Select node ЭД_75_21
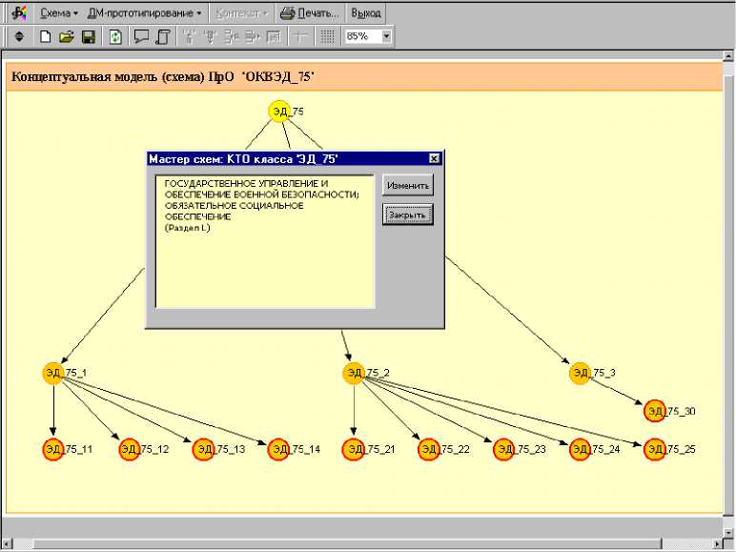 tap(354, 449)
